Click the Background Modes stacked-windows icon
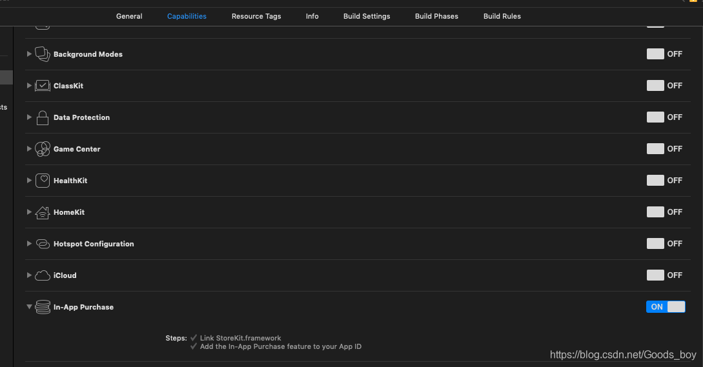This screenshot has width=703, height=367. coord(43,54)
